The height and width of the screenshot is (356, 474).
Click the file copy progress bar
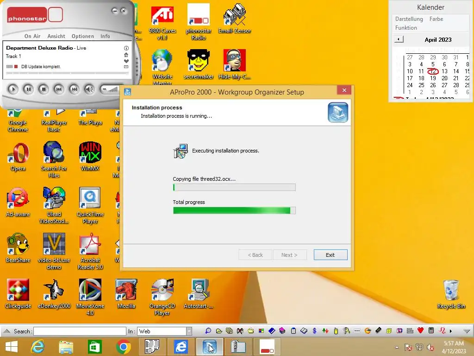click(234, 187)
